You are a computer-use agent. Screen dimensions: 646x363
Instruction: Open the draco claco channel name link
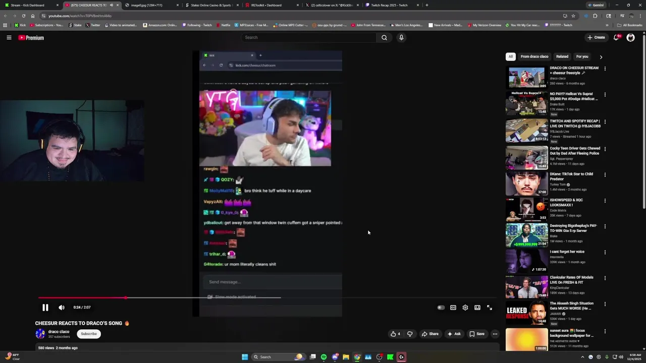59,332
